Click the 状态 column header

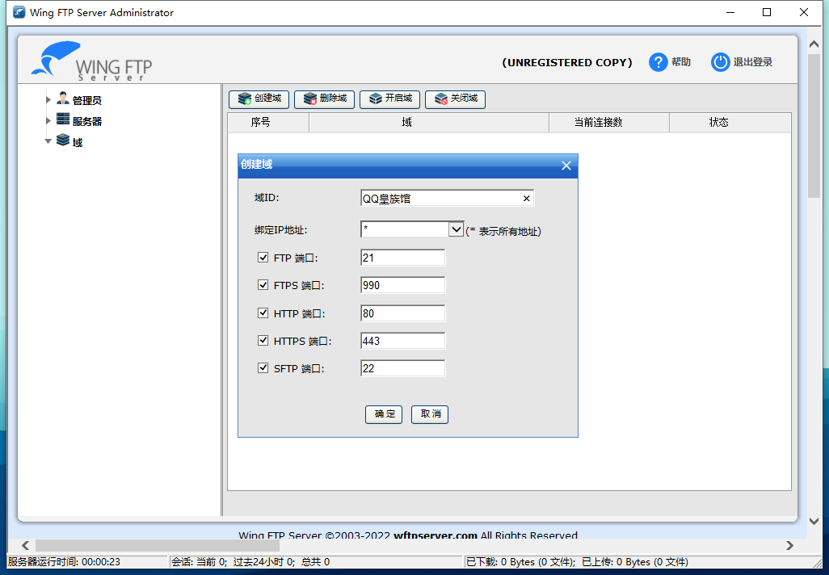730,123
